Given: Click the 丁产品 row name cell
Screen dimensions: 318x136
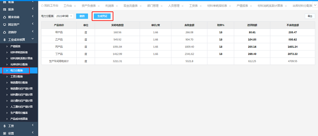Looking at the screenshot, I should pos(59,54).
